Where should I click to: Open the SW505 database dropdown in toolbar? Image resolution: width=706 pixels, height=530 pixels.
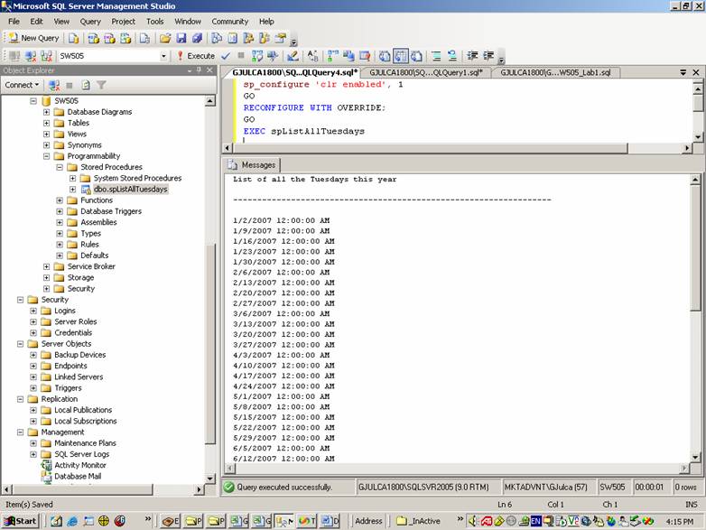click(163, 56)
